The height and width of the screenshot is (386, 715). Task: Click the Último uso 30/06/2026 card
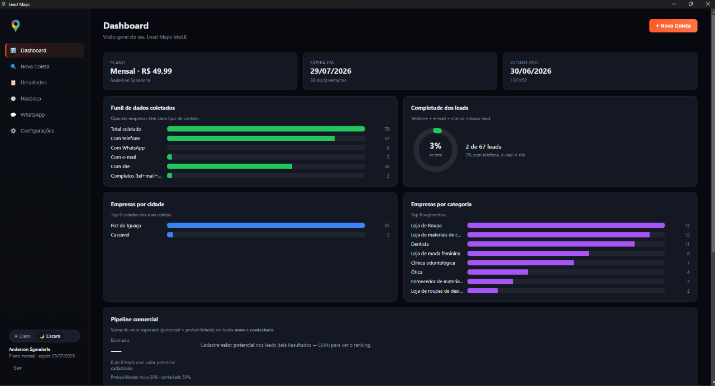tap(600, 71)
